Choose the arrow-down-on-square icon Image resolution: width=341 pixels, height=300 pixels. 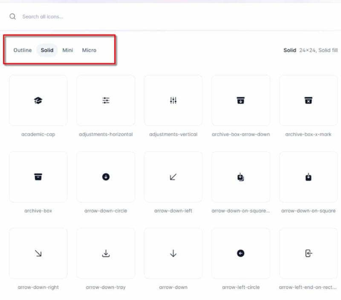coord(308,177)
